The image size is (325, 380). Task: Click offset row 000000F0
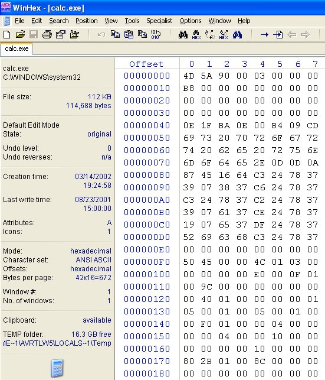pyautogui.click(x=147, y=262)
